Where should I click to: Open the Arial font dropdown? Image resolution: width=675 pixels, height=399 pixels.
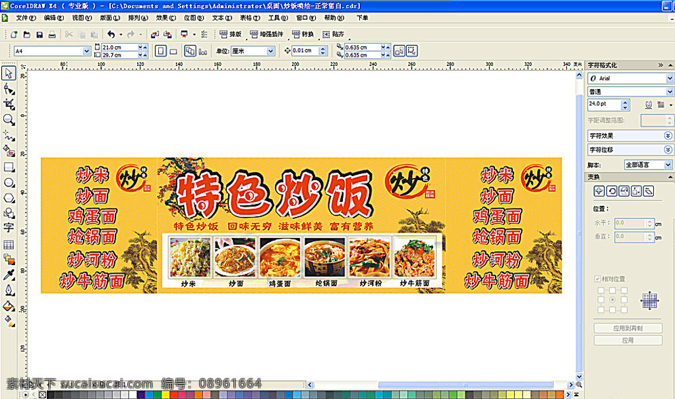point(670,78)
